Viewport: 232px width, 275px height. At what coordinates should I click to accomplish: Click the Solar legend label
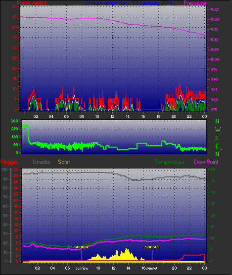(64, 162)
